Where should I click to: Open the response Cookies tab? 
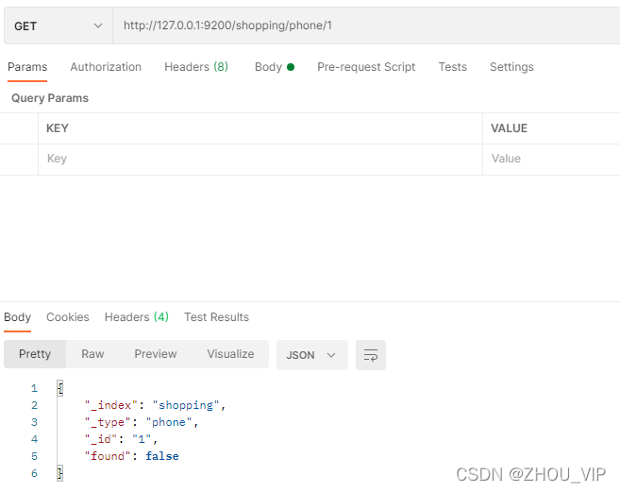point(68,317)
